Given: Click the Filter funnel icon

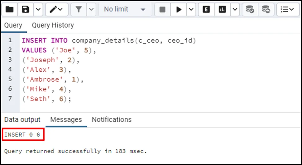Looking at the screenshot, I should click(78, 10).
